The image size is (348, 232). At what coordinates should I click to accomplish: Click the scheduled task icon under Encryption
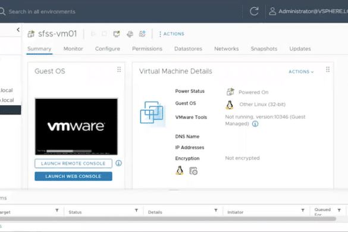coord(193,171)
